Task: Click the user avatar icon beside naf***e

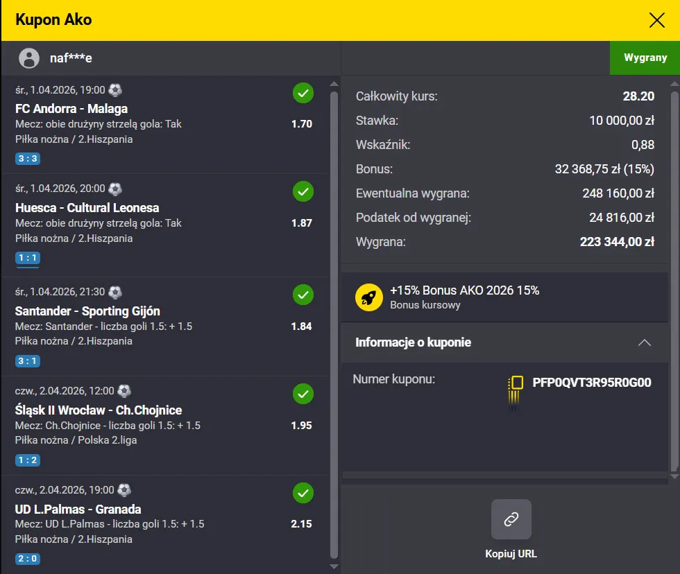Action: click(x=29, y=58)
